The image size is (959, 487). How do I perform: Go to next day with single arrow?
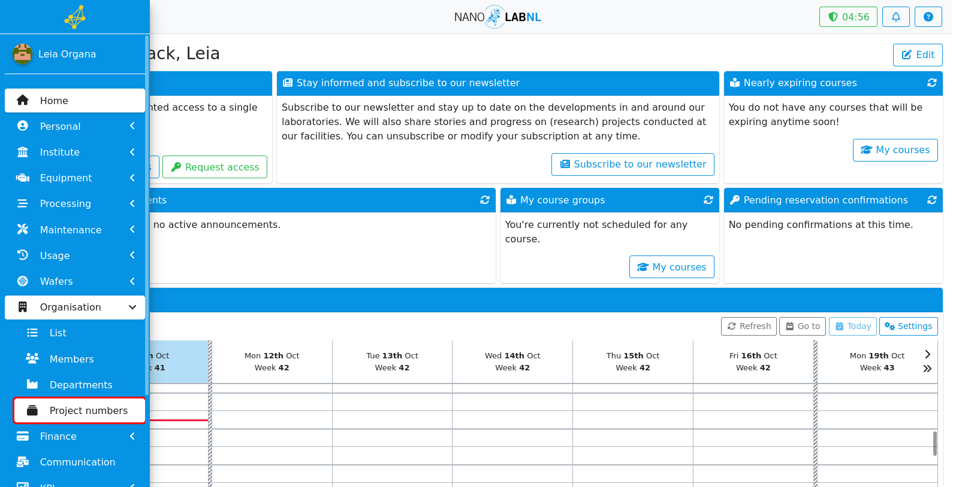point(928,354)
